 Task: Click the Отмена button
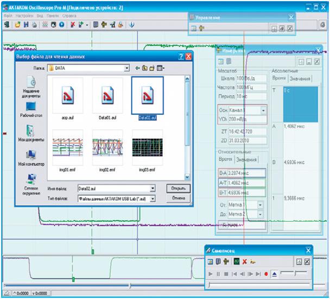coord(178,198)
